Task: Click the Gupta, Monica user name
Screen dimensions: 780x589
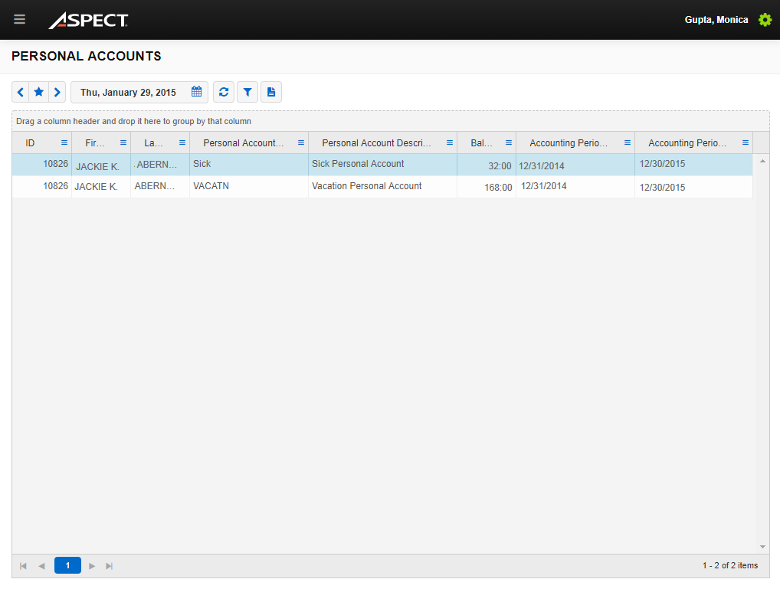Action: tap(716, 19)
